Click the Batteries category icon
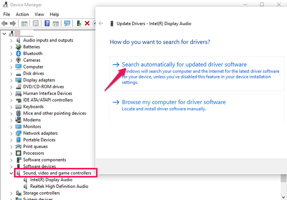 (x=18, y=47)
